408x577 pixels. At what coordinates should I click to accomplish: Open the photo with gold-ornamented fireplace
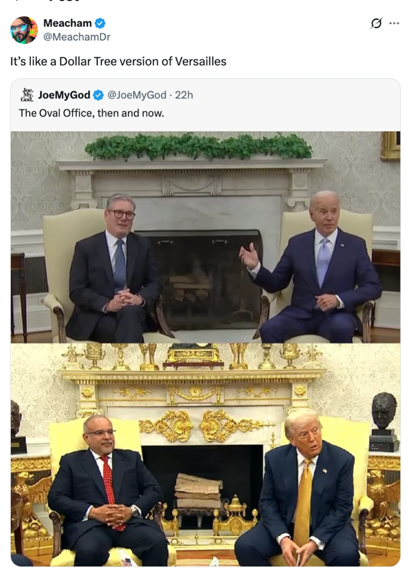point(206,454)
